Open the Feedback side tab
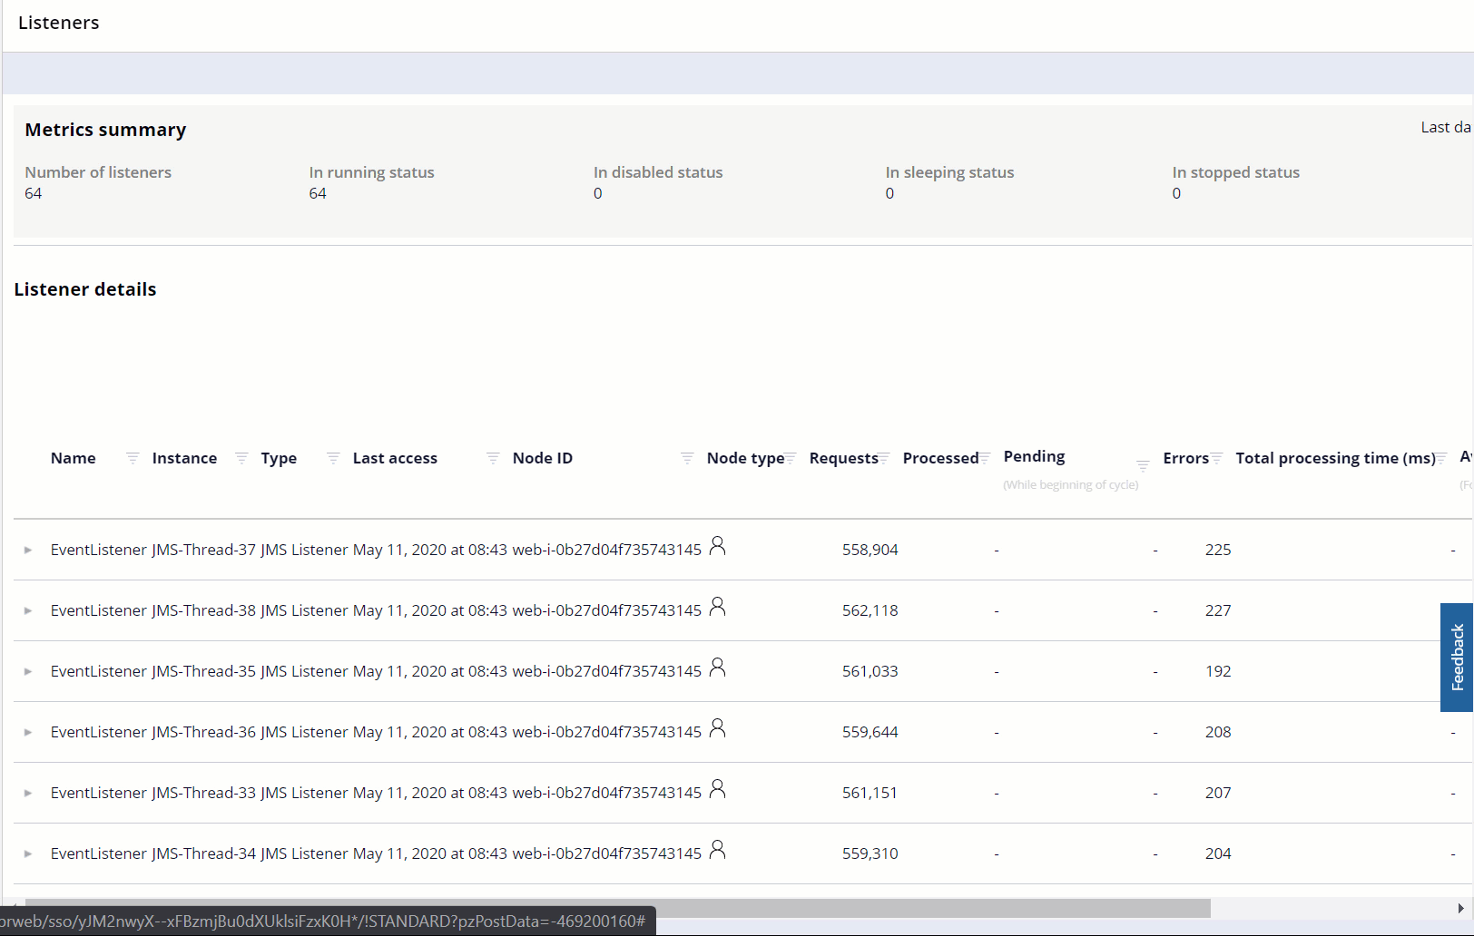This screenshot has width=1474, height=936. tap(1457, 658)
